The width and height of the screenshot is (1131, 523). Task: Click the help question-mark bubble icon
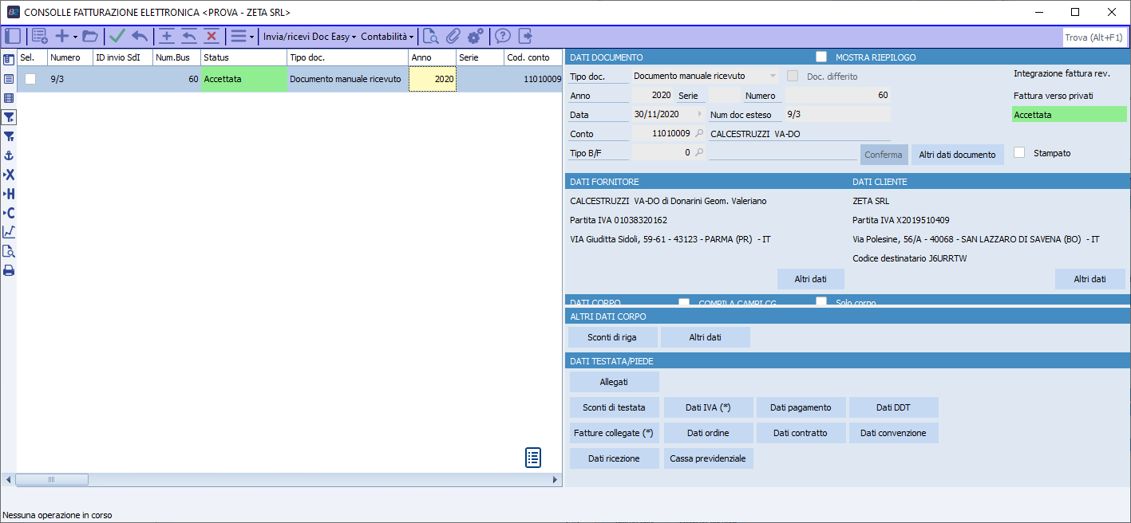[x=503, y=36]
